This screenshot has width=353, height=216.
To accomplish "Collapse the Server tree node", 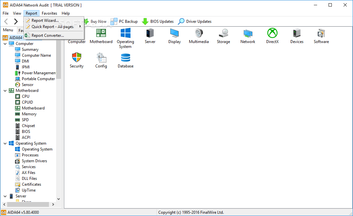I will point(5,196).
